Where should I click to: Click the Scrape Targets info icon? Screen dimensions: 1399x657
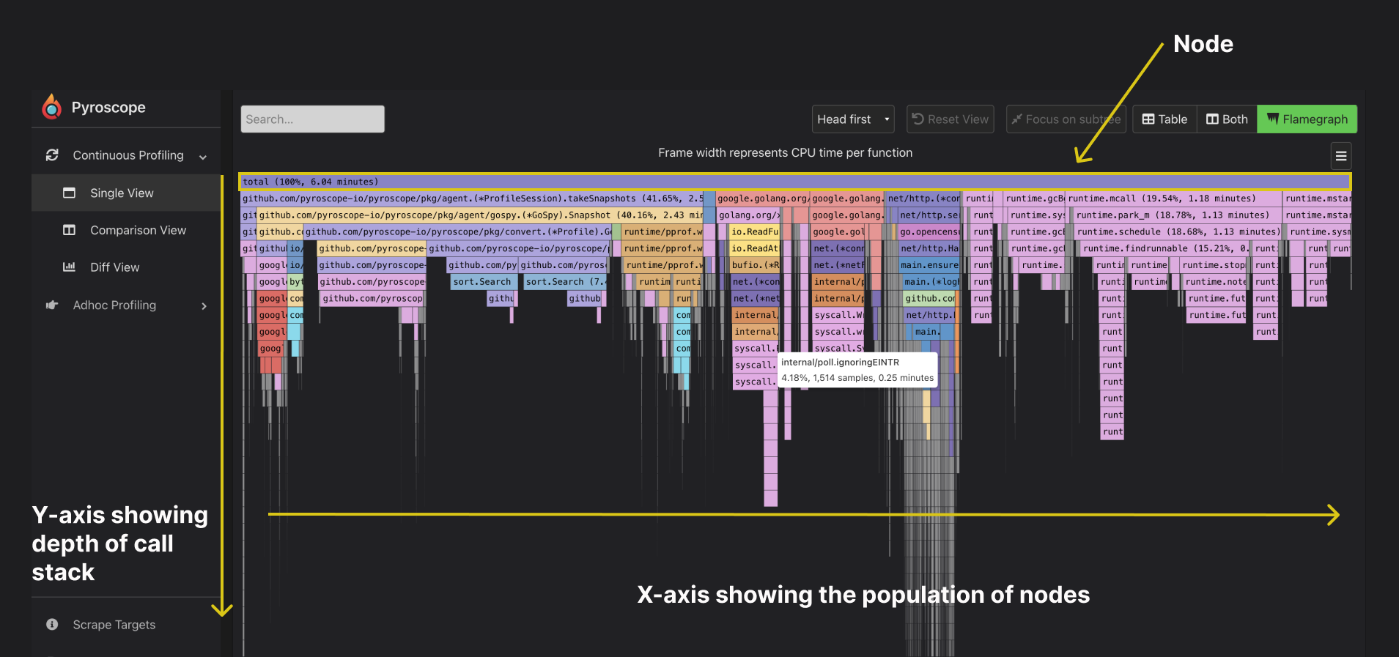[x=52, y=625]
